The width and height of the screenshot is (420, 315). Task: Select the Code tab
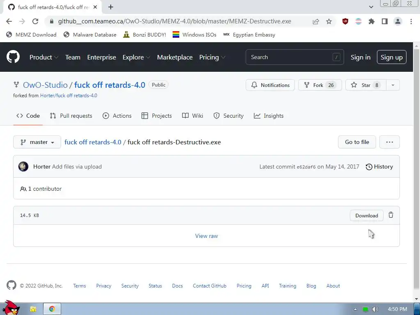click(28, 116)
